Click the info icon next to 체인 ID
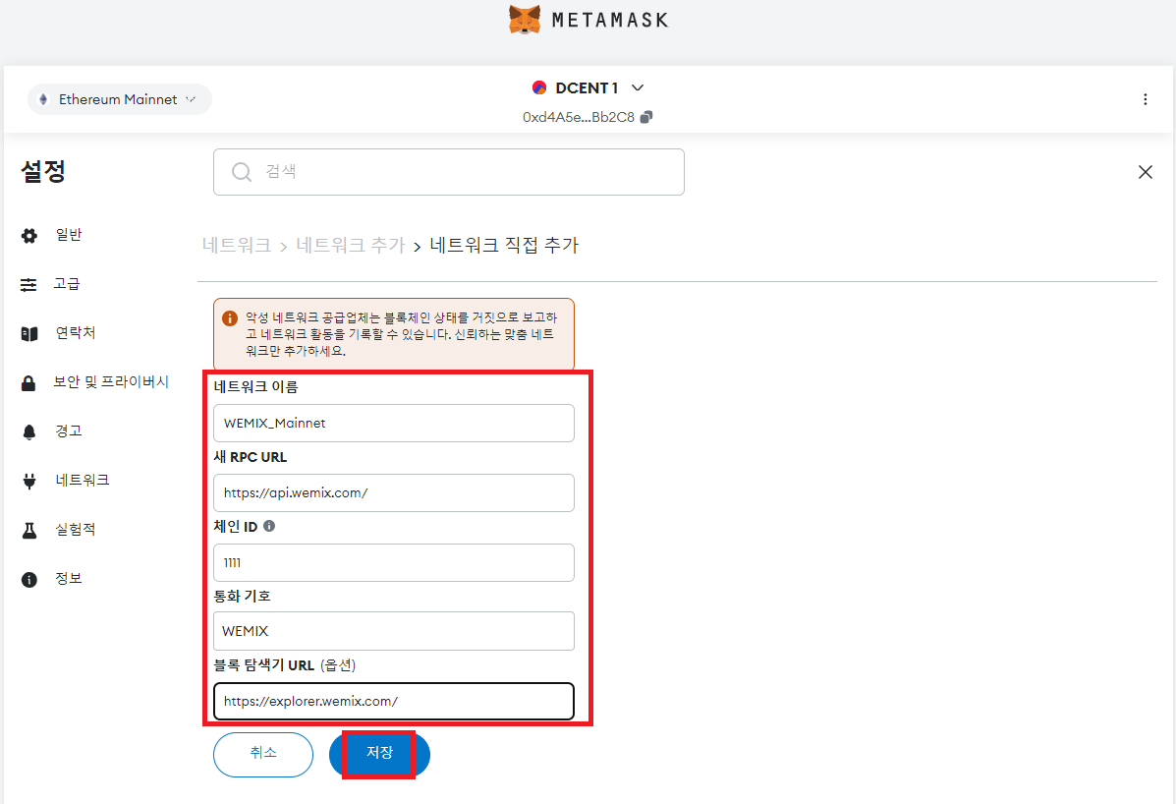 269,526
